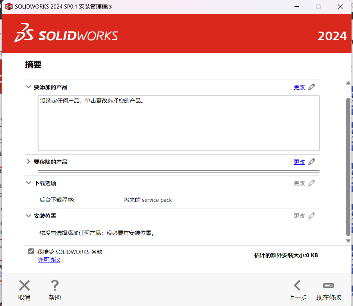Click the 更改 link for 要添加的产品
This screenshot has height=306, width=353.
[x=299, y=87]
